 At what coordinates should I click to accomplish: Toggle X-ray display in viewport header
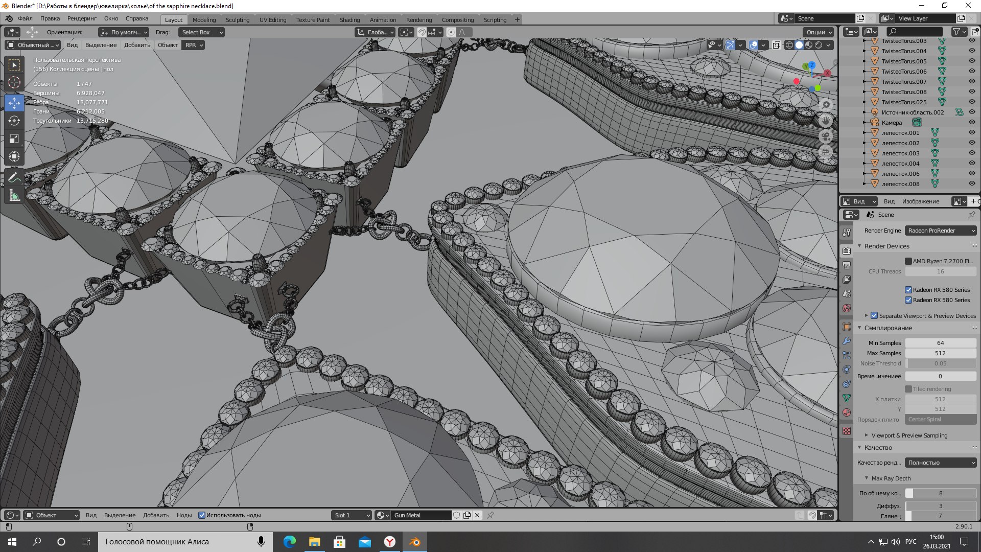pos(776,45)
